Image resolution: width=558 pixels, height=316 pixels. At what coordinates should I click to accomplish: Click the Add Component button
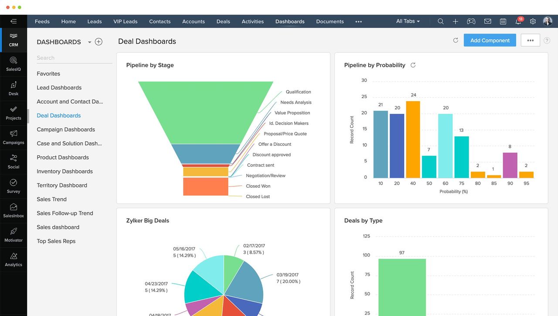point(490,40)
